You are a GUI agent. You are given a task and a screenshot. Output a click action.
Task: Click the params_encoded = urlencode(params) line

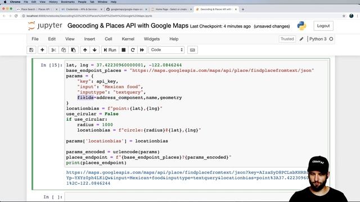click(x=112, y=152)
